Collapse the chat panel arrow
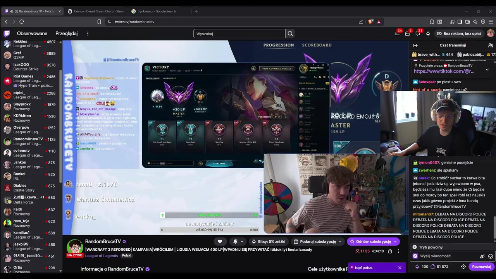 [x=415, y=45]
